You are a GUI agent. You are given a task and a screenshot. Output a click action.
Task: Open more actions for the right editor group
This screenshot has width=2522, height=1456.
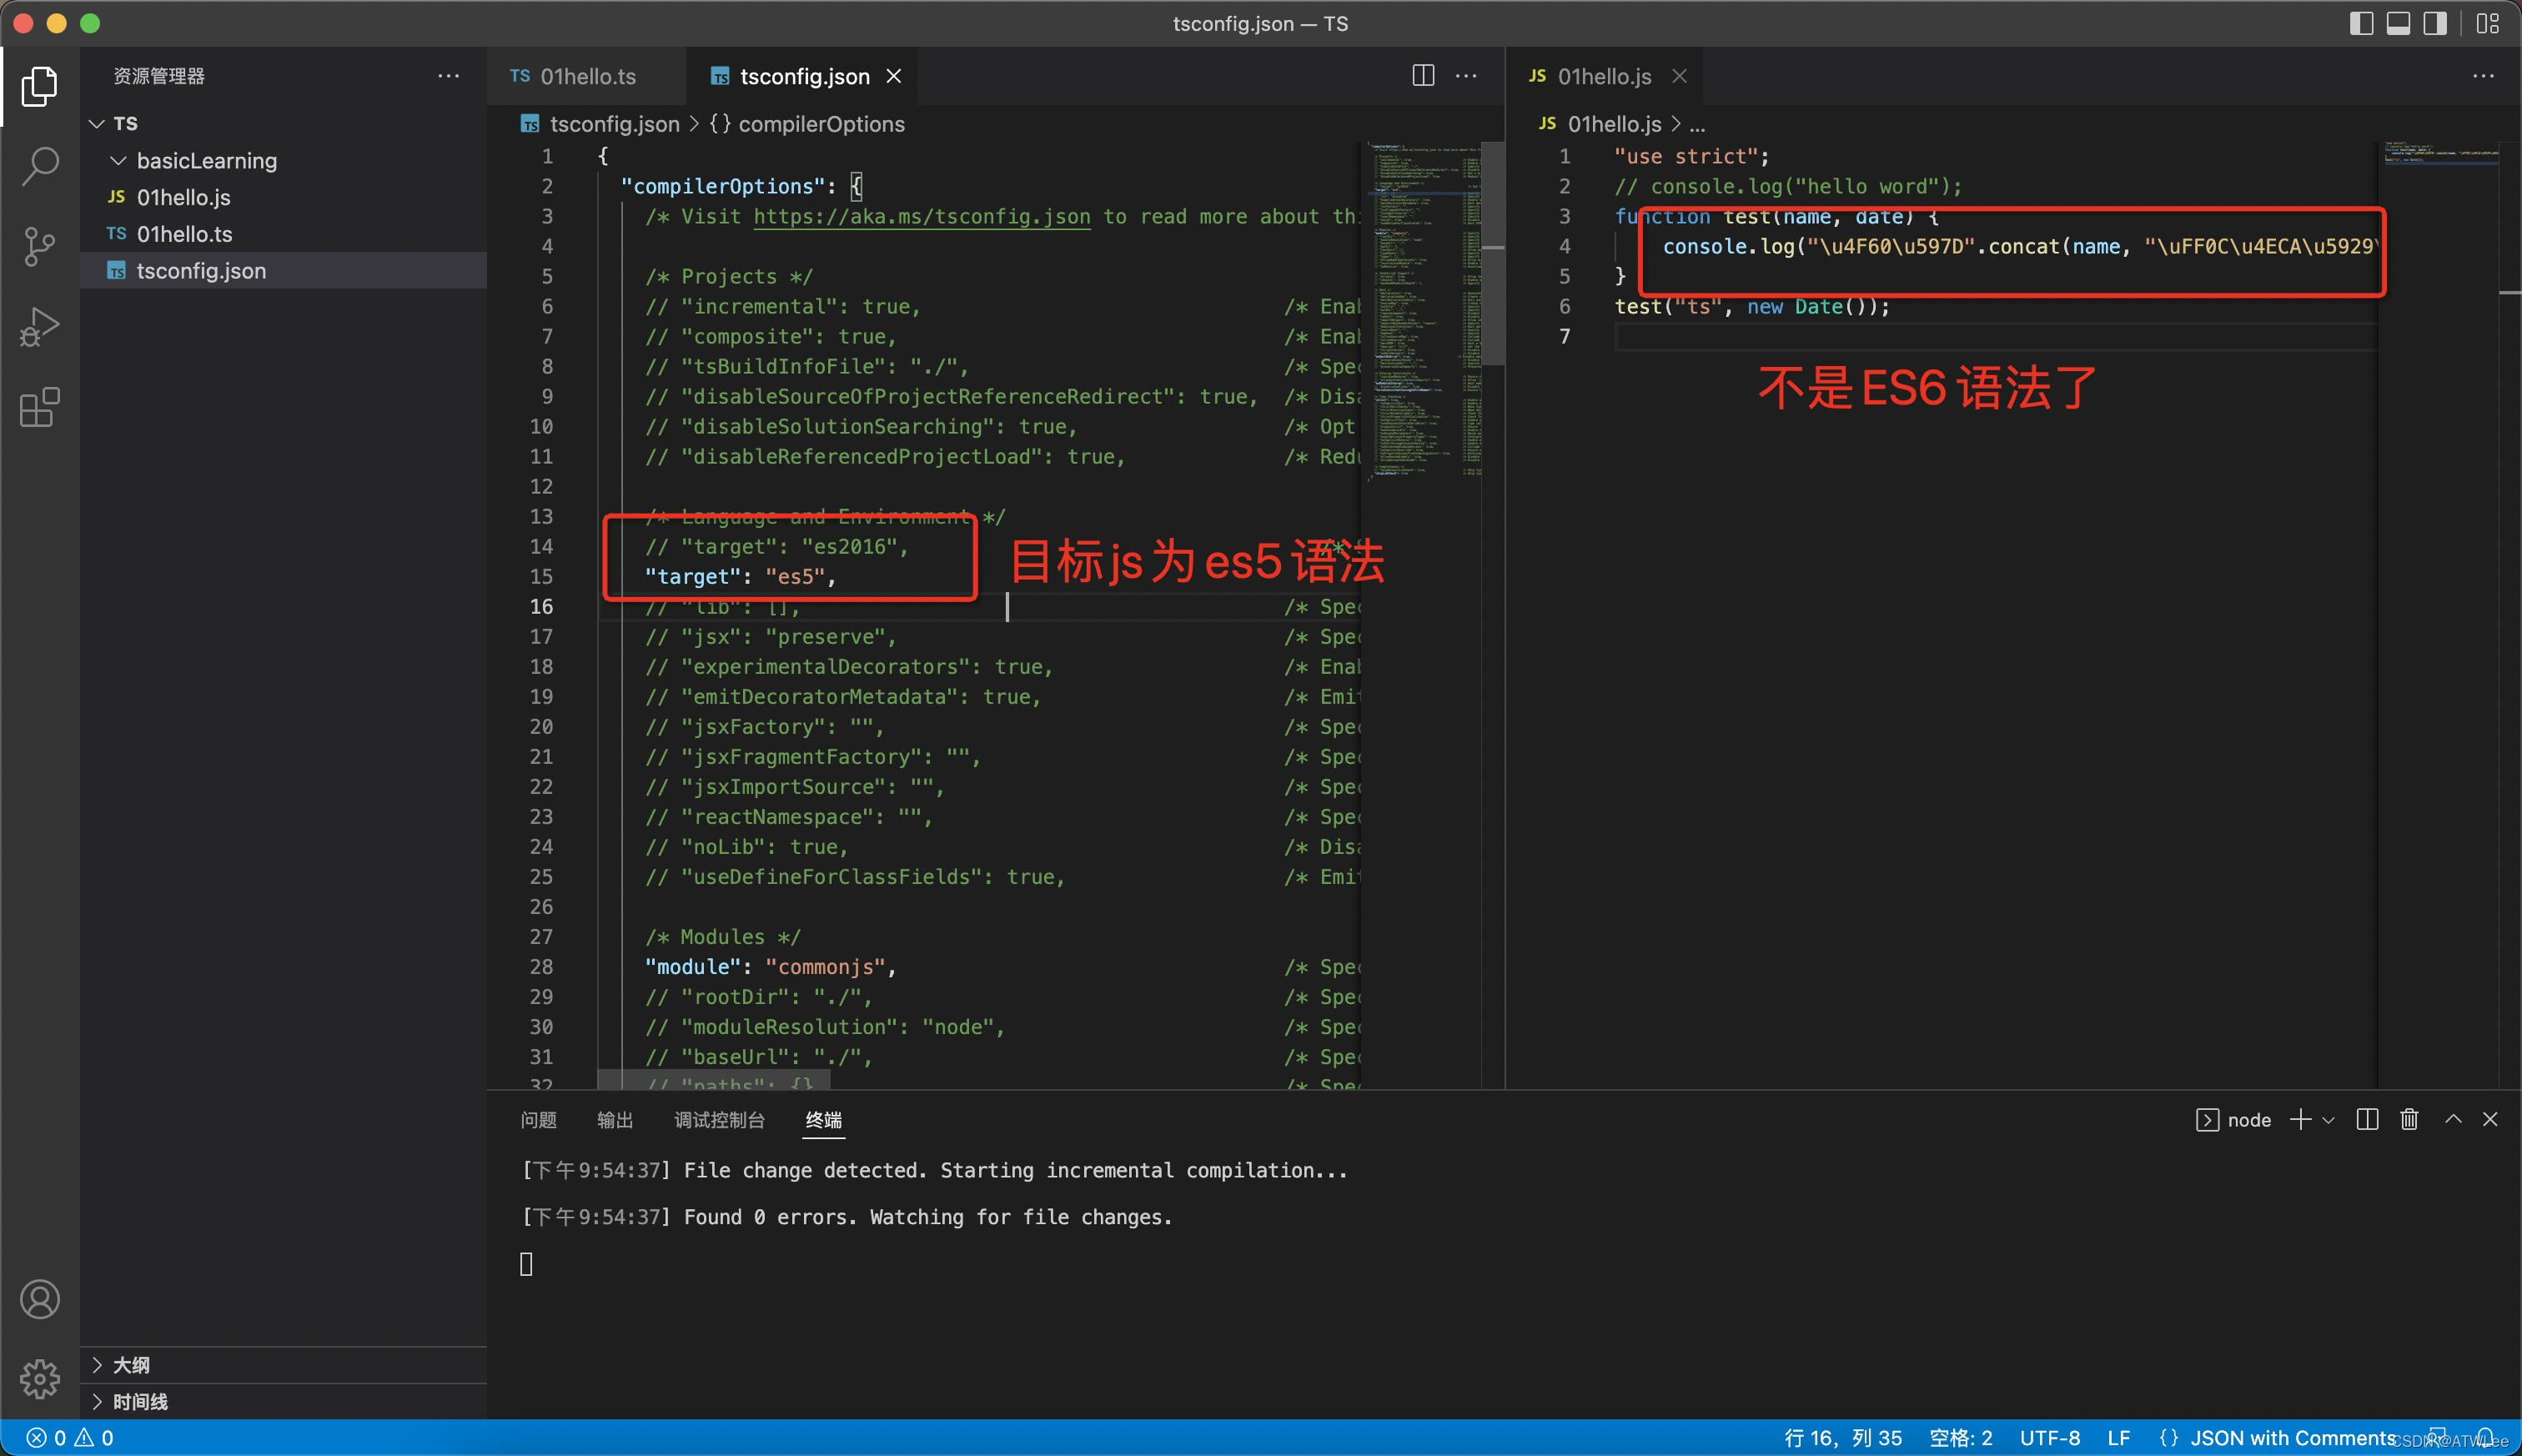[2483, 76]
